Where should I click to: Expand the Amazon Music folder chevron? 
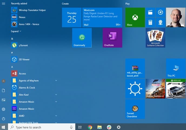56,102
